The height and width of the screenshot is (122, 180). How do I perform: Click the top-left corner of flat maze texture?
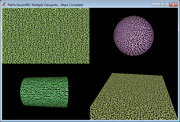[x=3, y=9]
